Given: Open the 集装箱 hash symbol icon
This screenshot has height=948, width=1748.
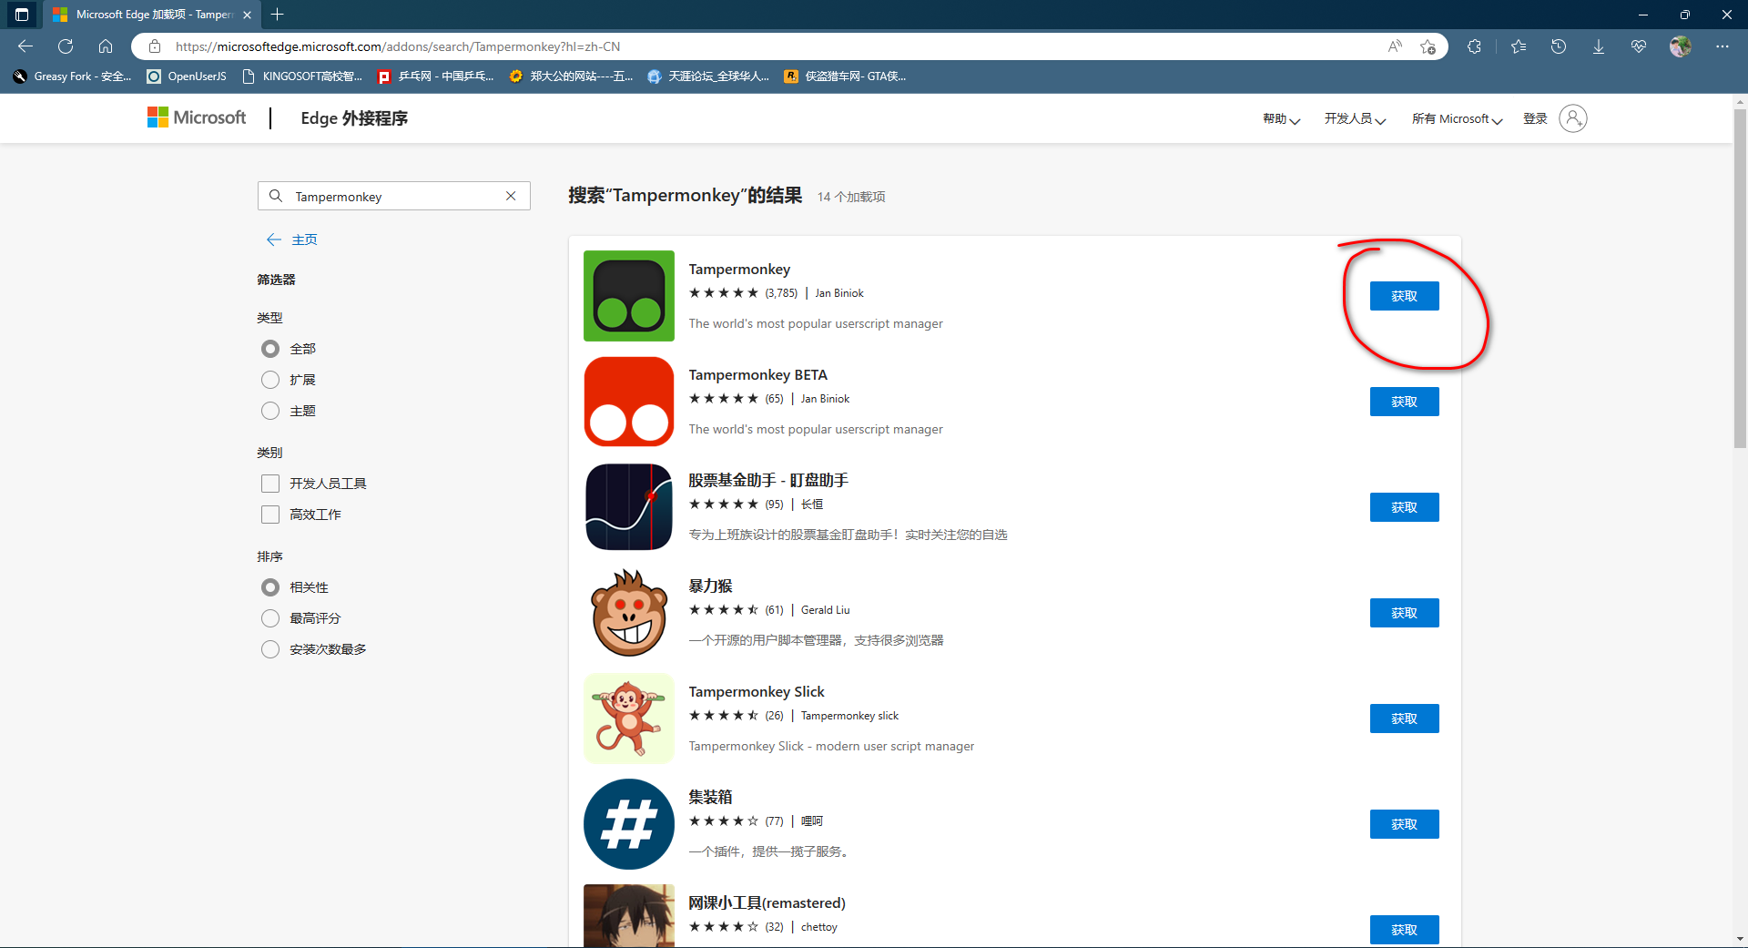Looking at the screenshot, I should click(x=629, y=824).
